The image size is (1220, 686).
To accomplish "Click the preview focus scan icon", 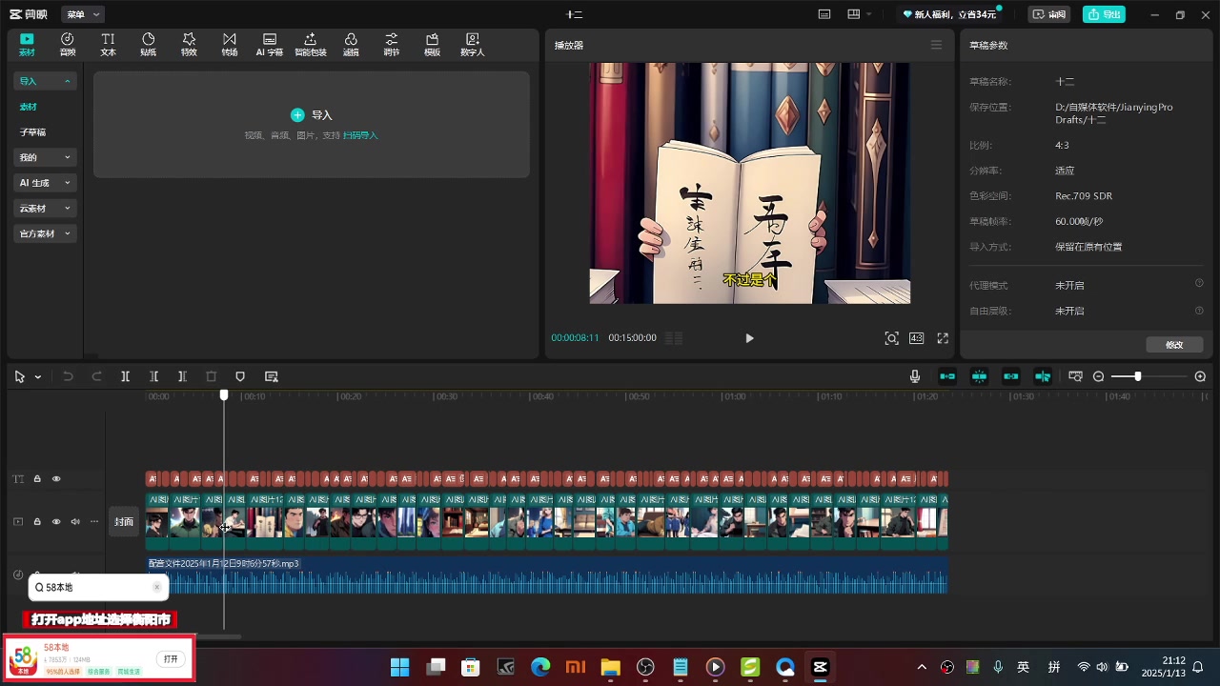I will [x=891, y=338].
